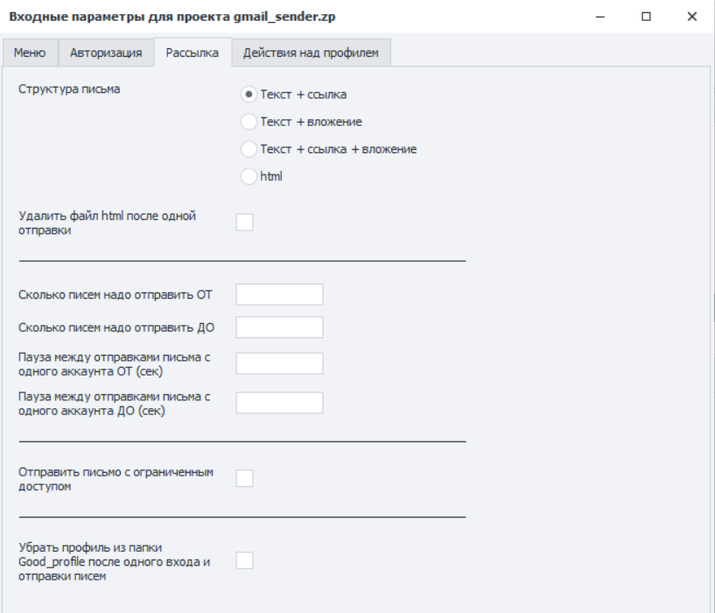This screenshot has height=613, width=715.
Task: Select the Рассылка tab
Action: pos(193,53)
